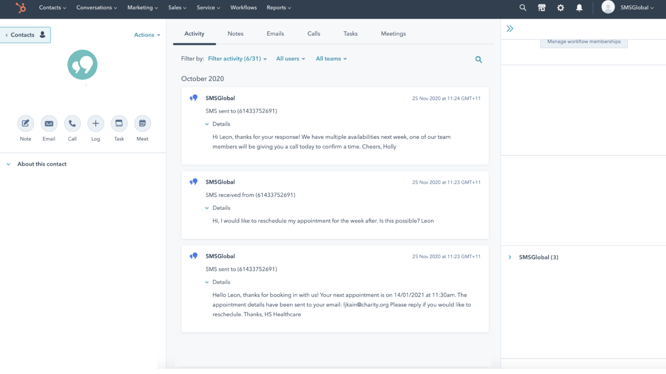Compose an Email to the contact
Image resolution: width=666 pixels, height=374 pixels.
tap(49, 123)
